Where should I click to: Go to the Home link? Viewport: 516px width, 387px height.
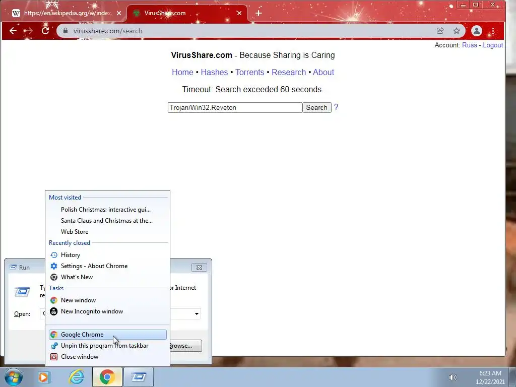pyautogui.click(x=182, y=73)
